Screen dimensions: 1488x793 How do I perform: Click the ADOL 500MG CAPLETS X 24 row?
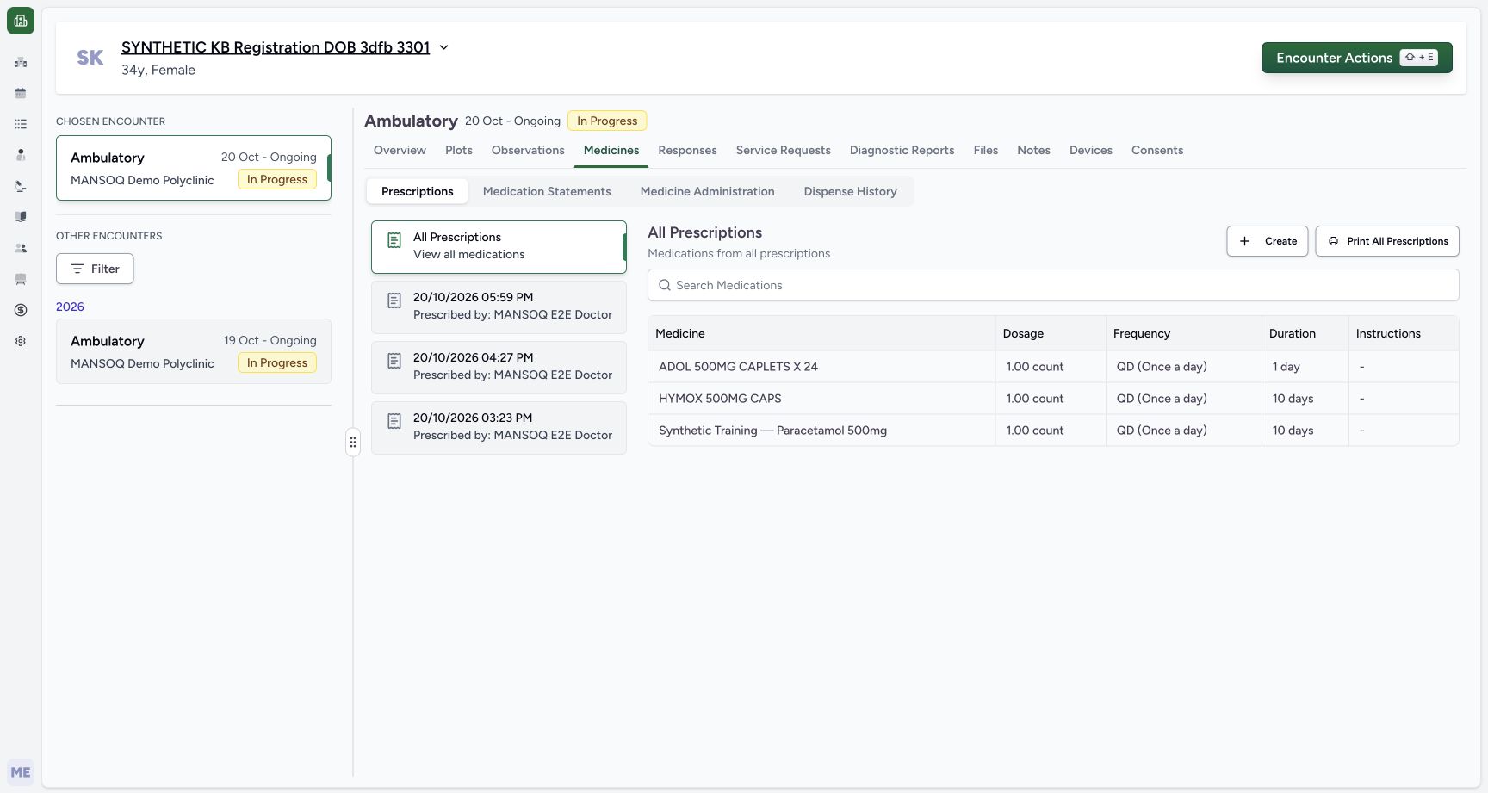coord(1053,366)
